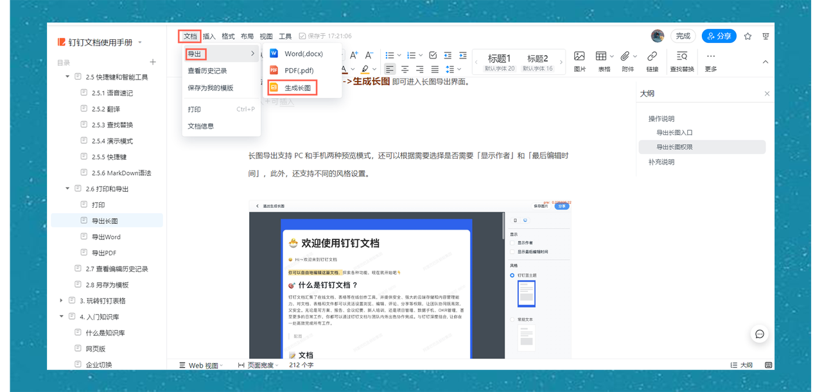Open the text highlight color swatch
Screen dimensions: 822x392
click(366, 69)
